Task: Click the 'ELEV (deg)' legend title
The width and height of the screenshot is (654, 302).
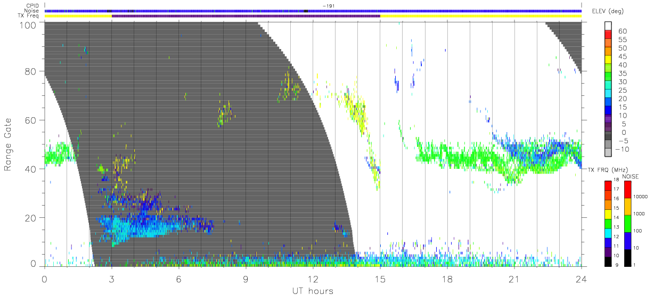Action: (608, 11)
